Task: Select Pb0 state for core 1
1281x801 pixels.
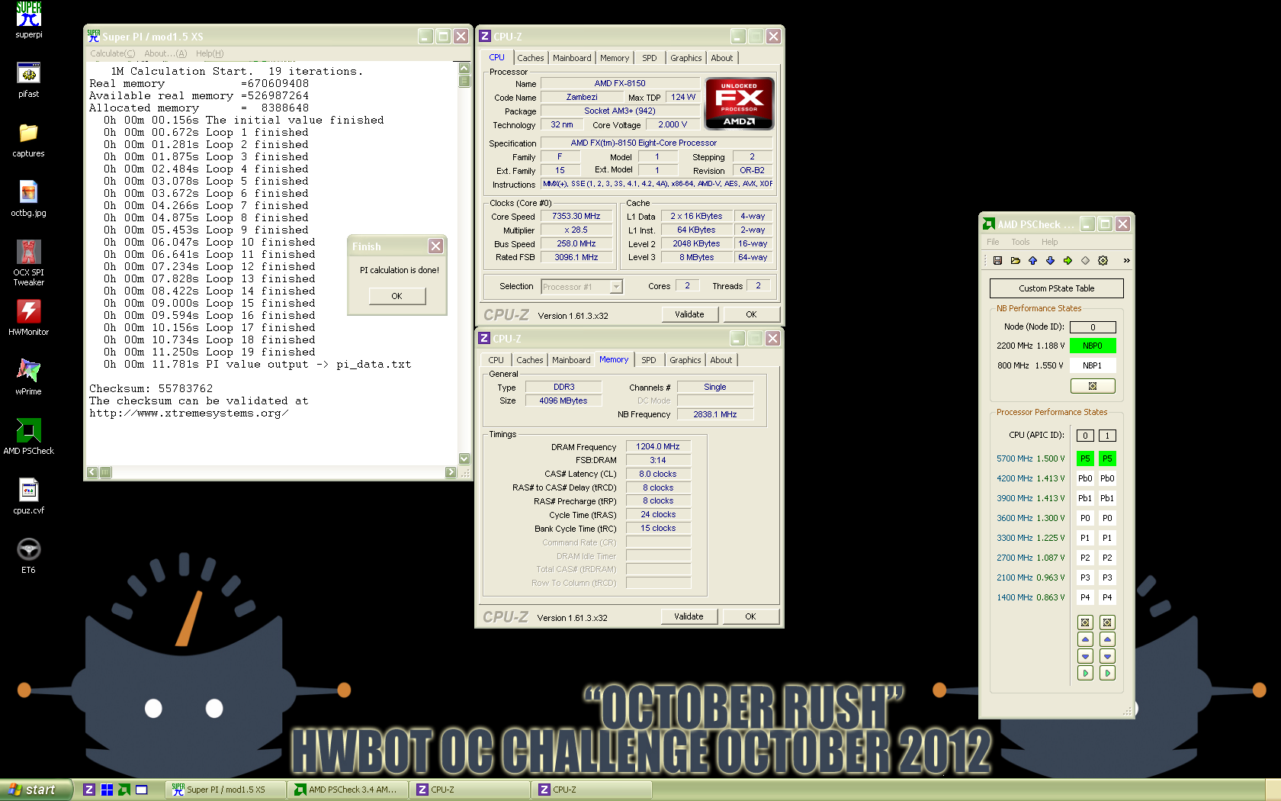Action: [x=1107, y=478]
